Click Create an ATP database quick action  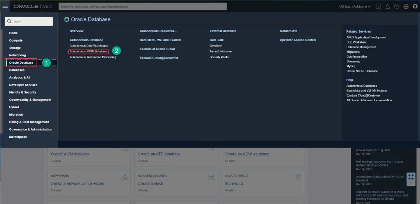click(x=159, y=154)
